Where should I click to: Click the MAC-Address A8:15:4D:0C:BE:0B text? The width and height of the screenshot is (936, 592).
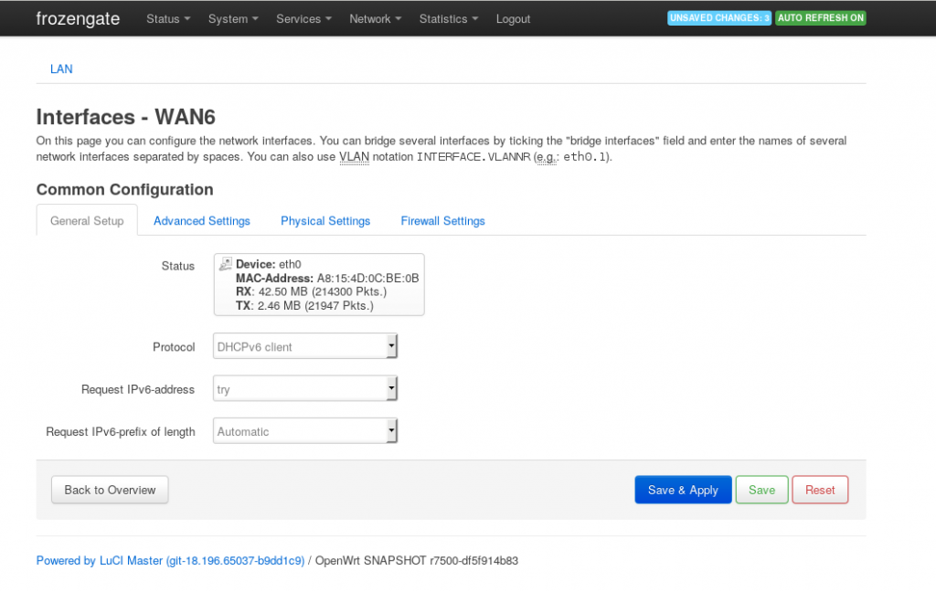click(327, 278)
